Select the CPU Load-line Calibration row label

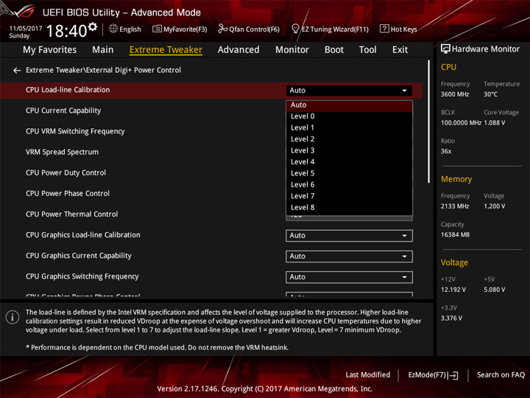[x=68, y=90]
